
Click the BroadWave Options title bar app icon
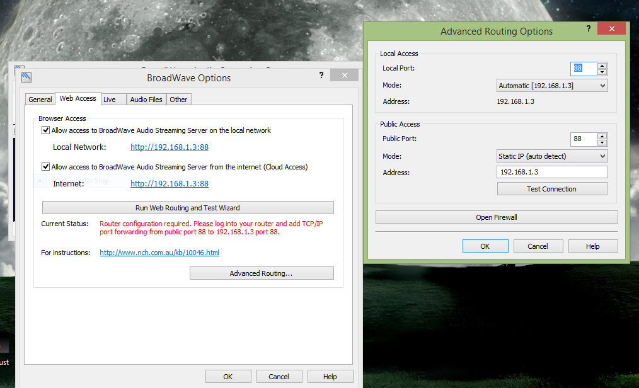tap(26, 77)
